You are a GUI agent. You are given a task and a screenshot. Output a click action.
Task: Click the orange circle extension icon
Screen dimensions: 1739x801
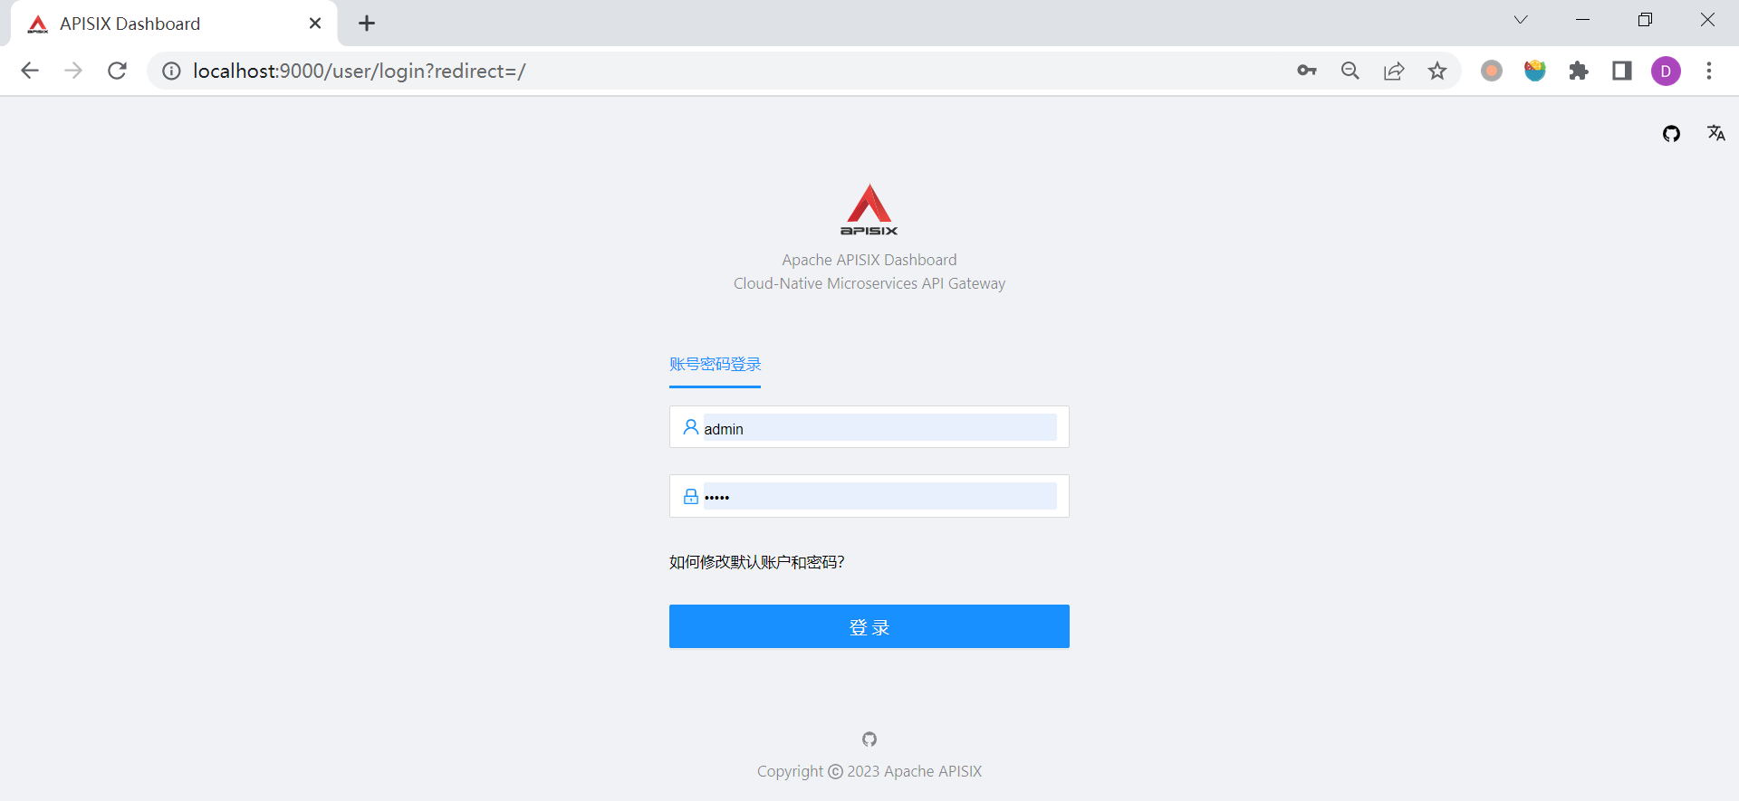coord(1492,71)
